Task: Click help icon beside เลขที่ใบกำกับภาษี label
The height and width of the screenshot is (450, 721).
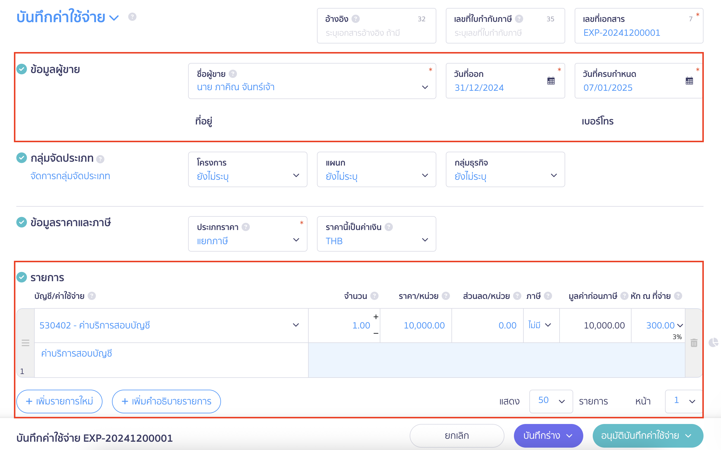Action: tap(519, 19)
